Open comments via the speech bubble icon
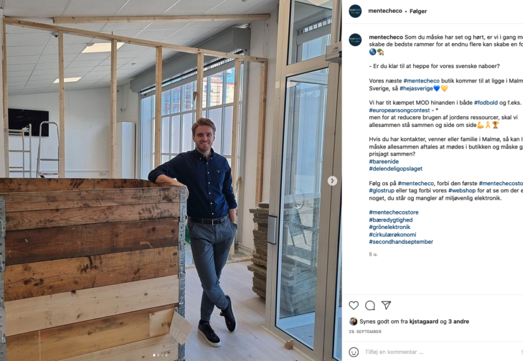The image size is (523, 361). pos(370,305)
